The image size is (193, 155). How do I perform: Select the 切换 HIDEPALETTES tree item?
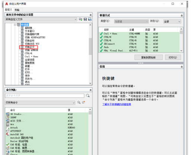[35, 37]
